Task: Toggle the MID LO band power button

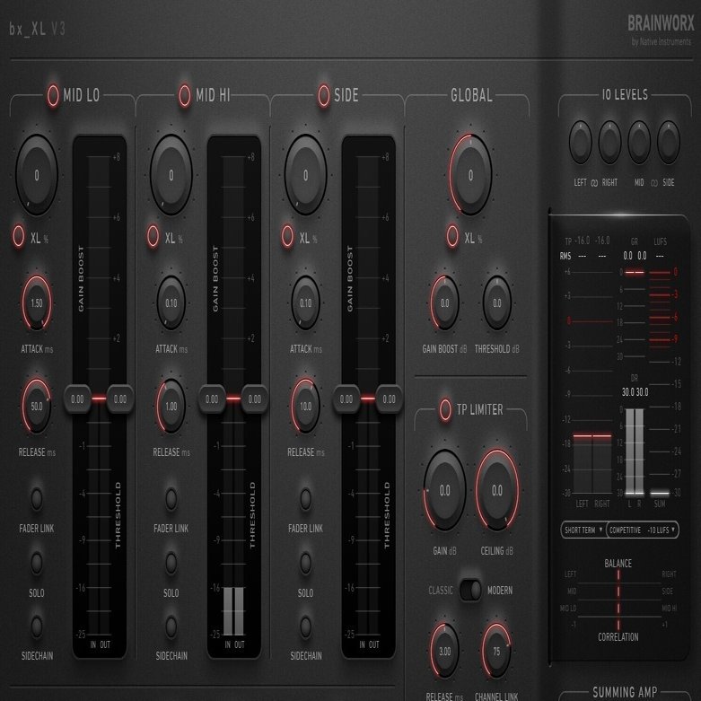Action: click(x=53, y=95)
